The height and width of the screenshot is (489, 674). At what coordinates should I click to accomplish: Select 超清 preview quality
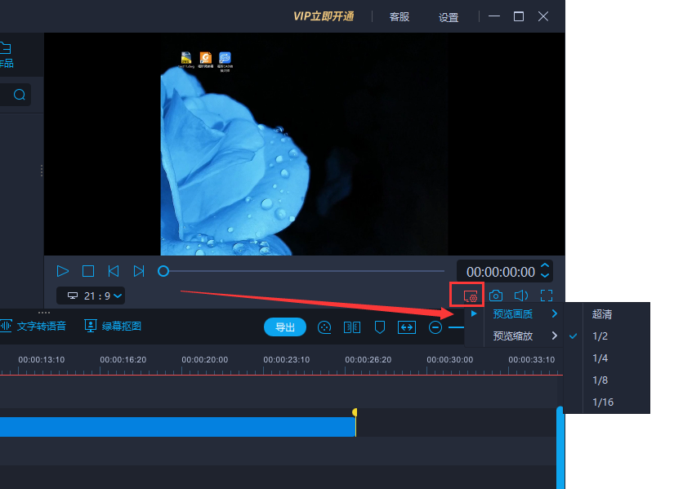pyautogui.click(x=603, y=313)
